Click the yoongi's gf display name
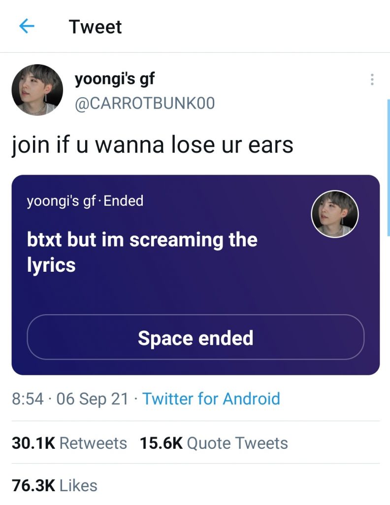 (x=114, y=79)
